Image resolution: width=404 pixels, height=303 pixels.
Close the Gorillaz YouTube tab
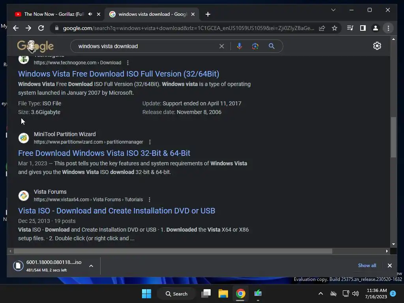click(x=98, y=14)
